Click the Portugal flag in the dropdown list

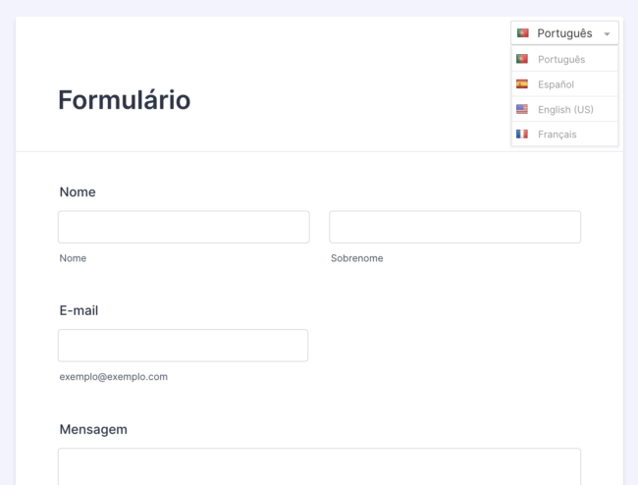(522, 59)
